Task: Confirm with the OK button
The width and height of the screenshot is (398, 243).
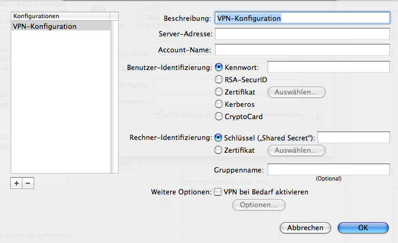Action: click(x=363, y=228)
